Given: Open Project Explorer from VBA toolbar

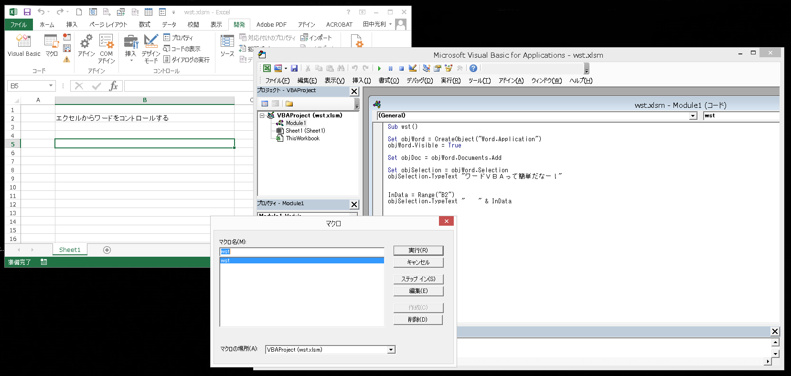Looking at the screenshot, I should [x=426, y=68].
